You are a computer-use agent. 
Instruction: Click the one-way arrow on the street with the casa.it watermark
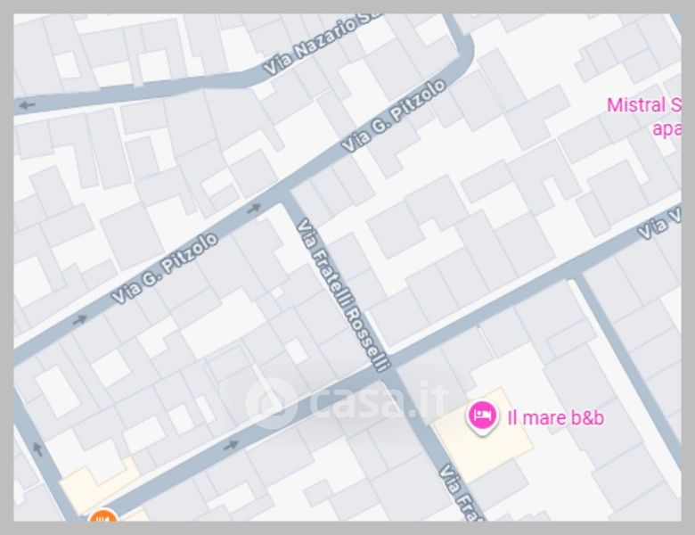pyautogui.click(x=231, y=445)
